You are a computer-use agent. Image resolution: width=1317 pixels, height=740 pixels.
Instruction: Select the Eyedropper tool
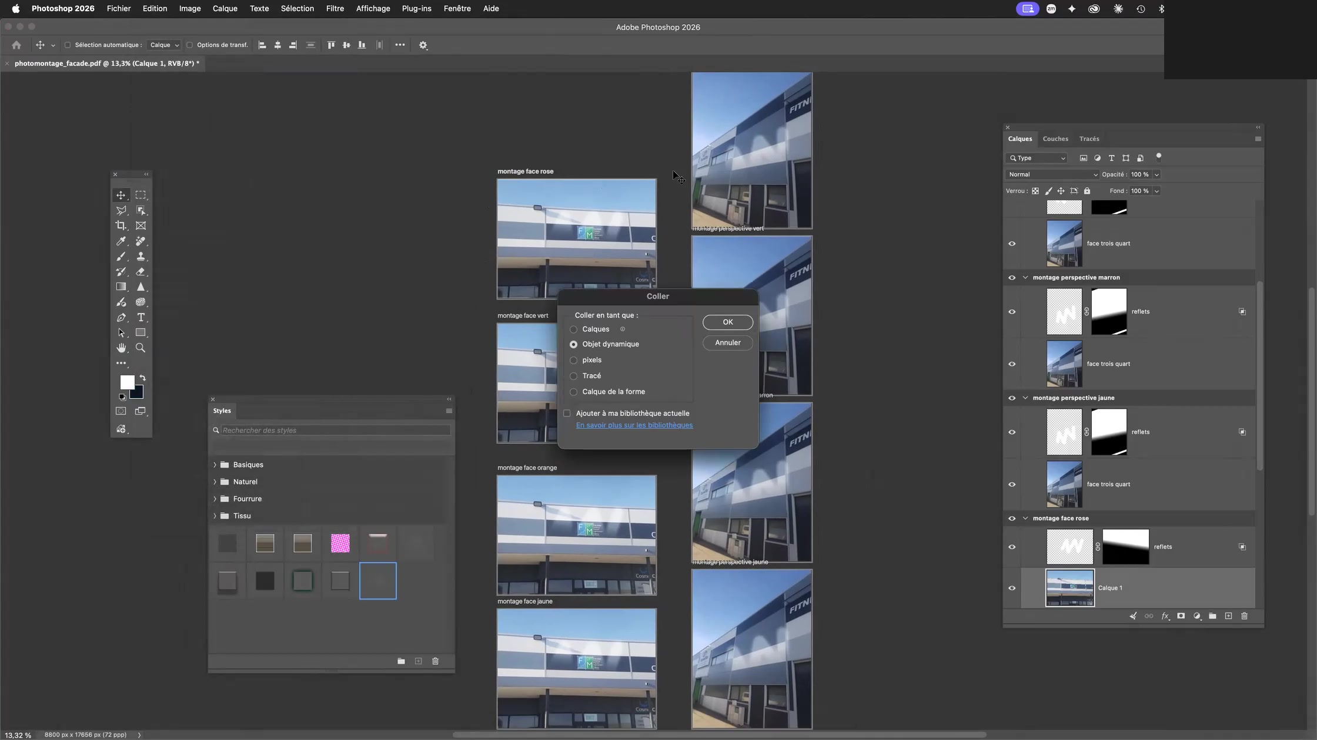click(x=121, y=241)
